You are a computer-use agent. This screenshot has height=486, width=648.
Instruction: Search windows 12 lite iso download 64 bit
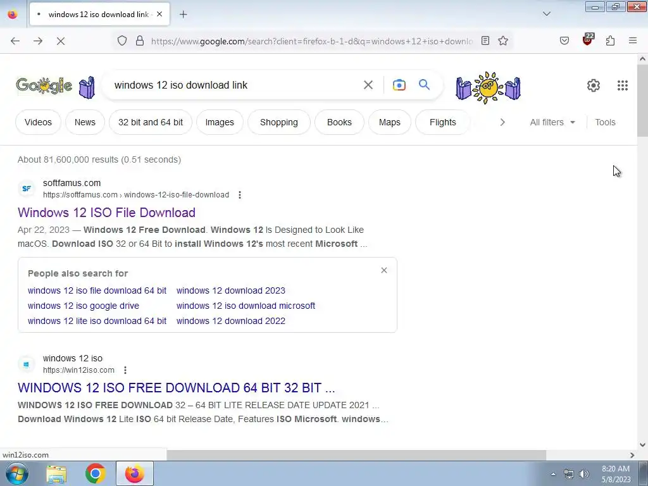(97, 321)
